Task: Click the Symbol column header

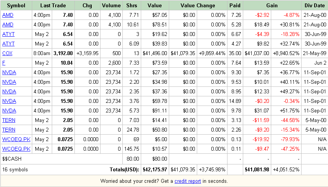Action: 16,6
